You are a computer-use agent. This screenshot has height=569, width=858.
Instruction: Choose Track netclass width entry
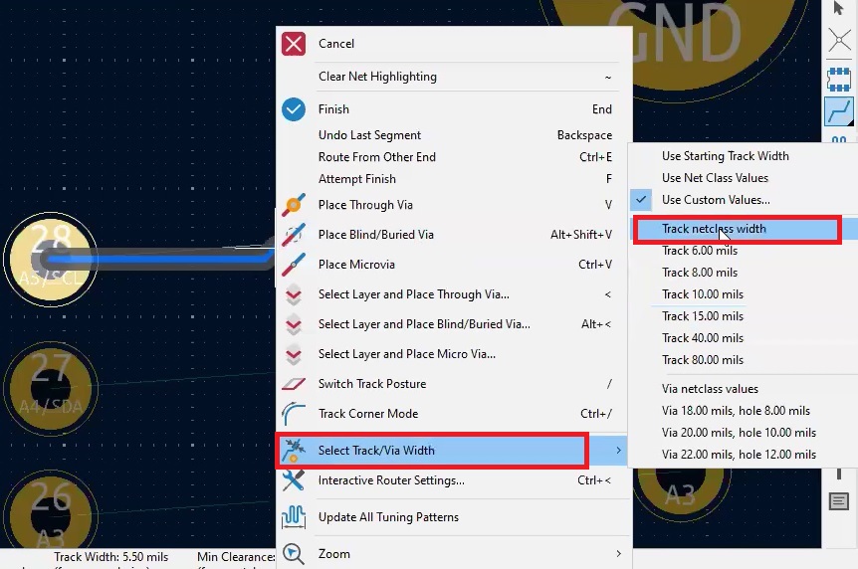pyautogui.click(x=714, y=229)
